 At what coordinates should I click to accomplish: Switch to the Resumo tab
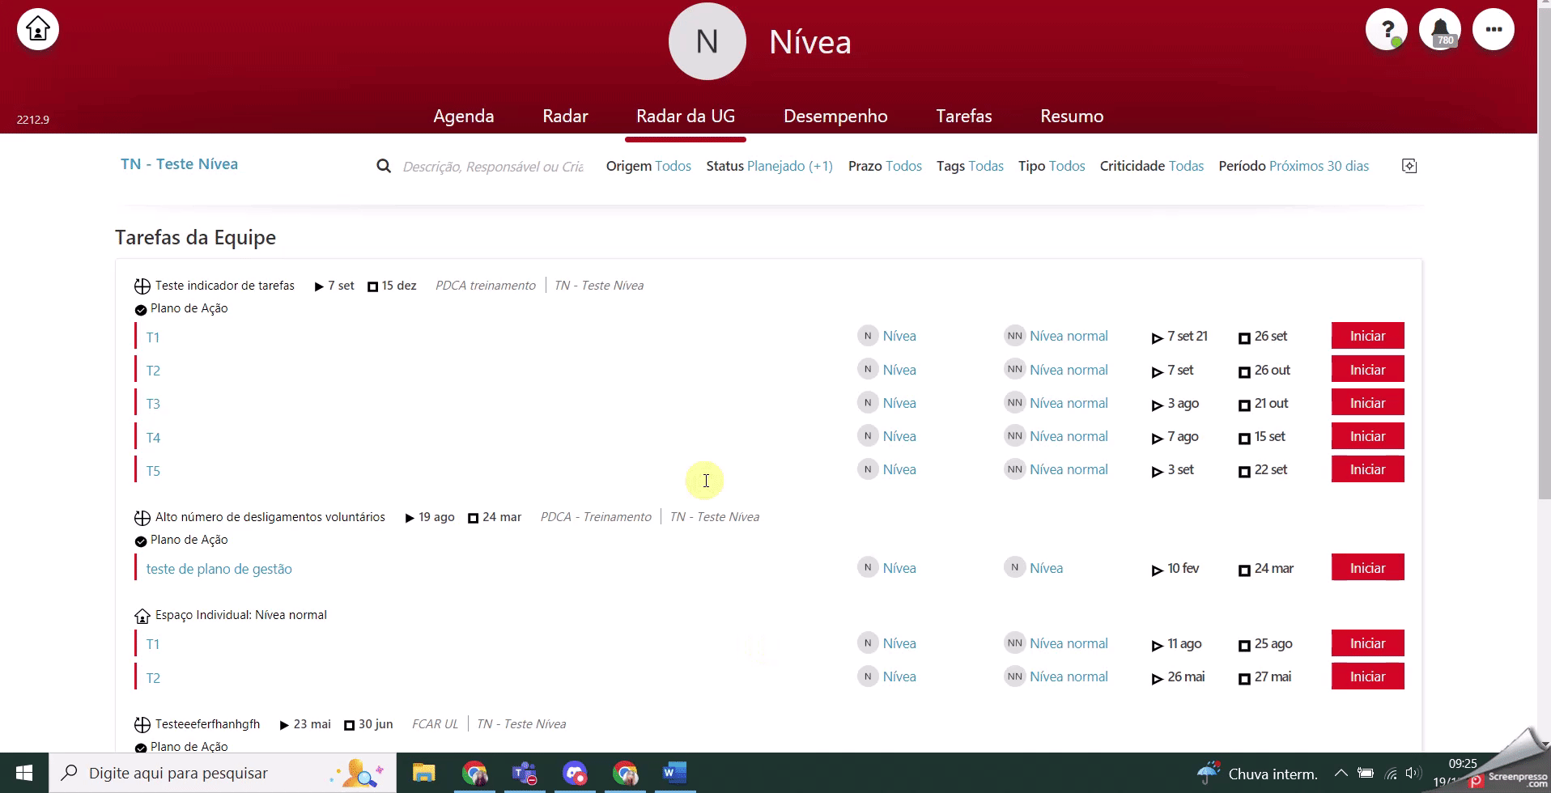tap(1072, 117)
